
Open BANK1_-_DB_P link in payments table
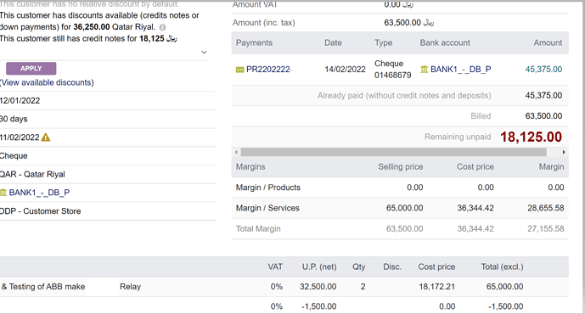[x=461, y=70]
